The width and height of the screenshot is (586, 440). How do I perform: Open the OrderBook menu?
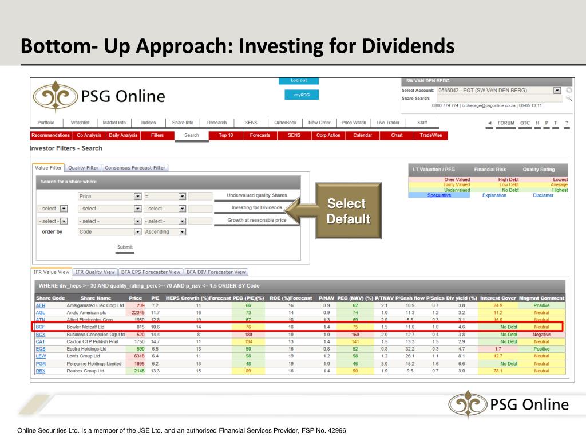point(285,123)
